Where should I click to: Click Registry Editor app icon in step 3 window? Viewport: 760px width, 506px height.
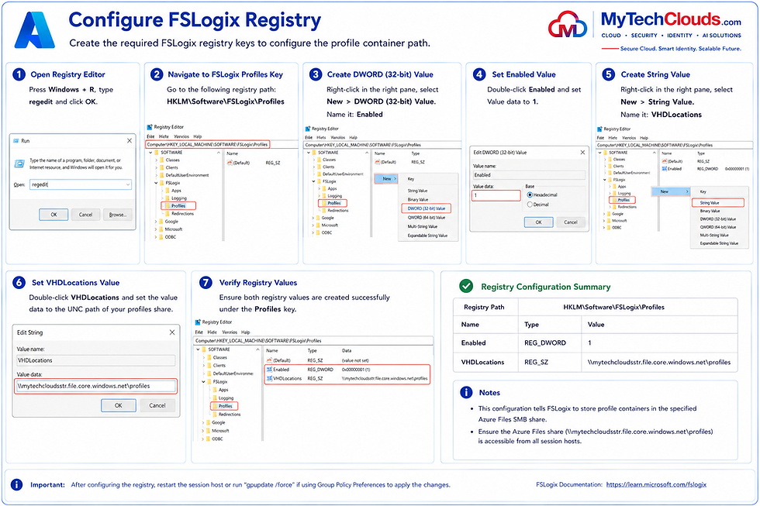[x=308, y=129]
